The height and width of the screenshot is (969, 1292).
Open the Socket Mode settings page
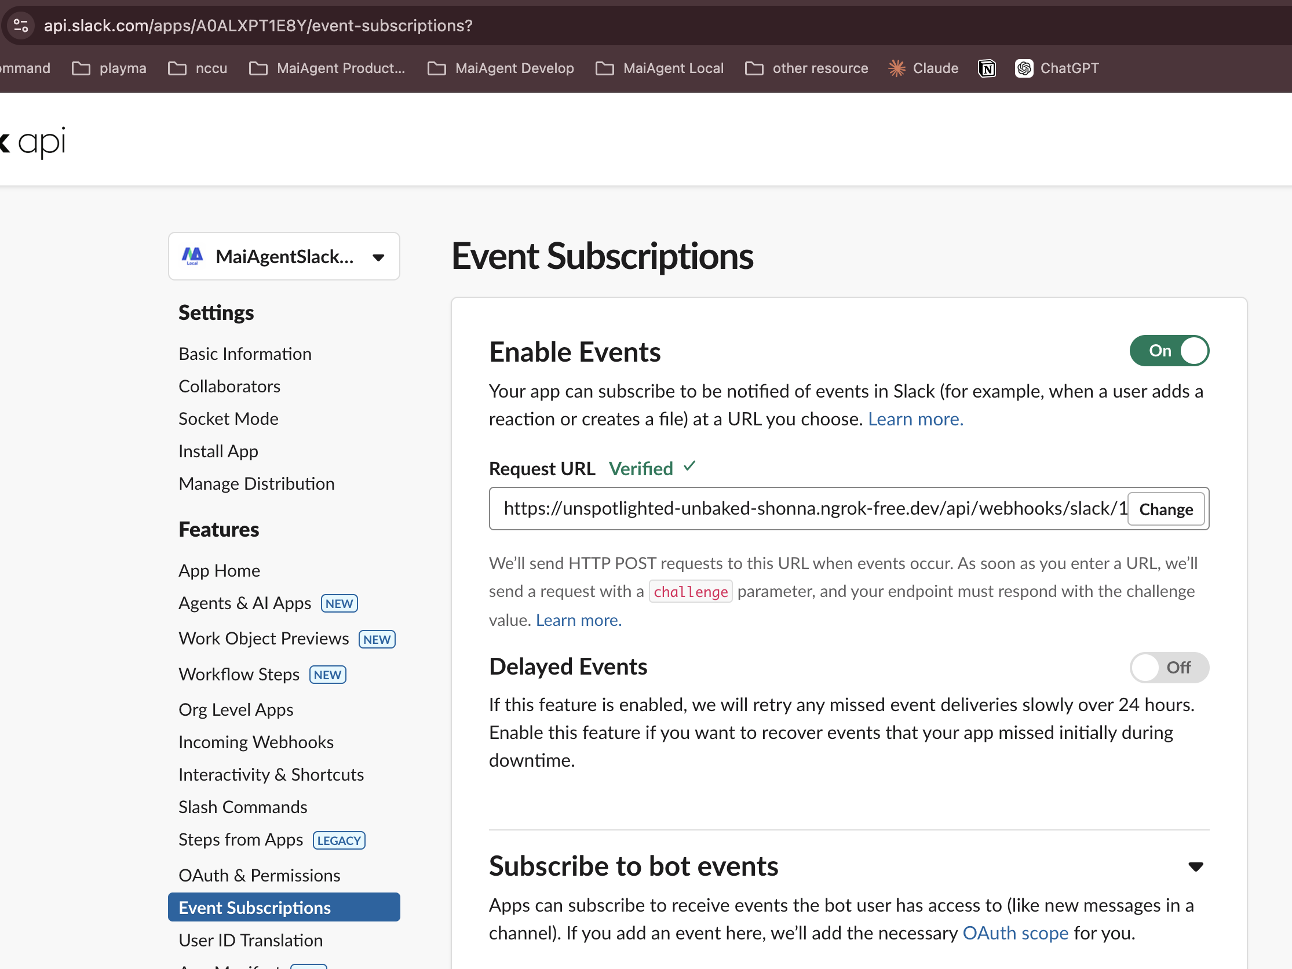pos(228,418)
